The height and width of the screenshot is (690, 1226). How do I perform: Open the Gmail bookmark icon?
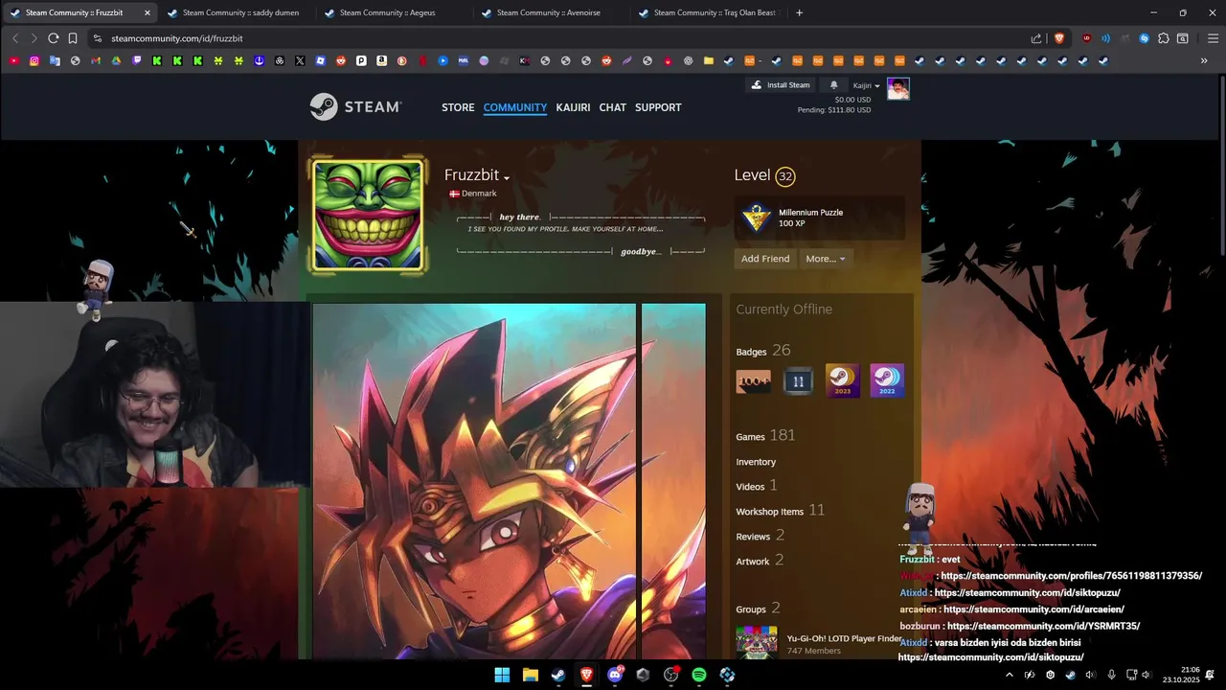click(96, 60)
